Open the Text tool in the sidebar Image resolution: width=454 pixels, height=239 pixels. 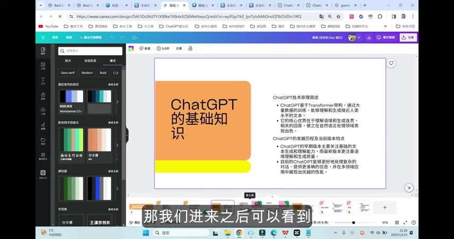click(43, 81)
